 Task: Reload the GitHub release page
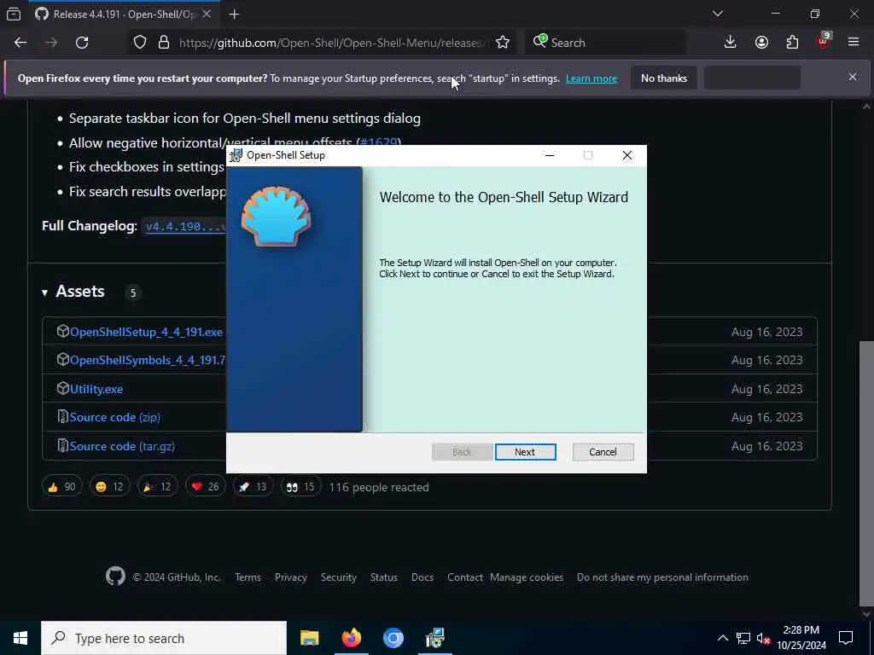82,43
